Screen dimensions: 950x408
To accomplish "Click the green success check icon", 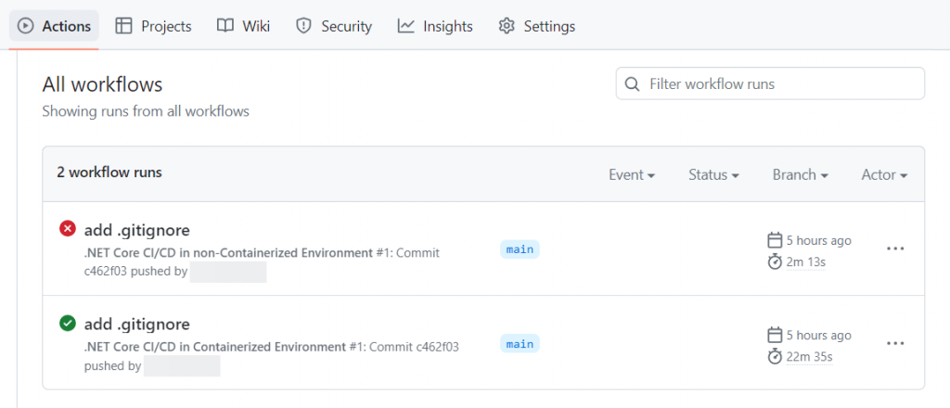I will click(67, 323).
